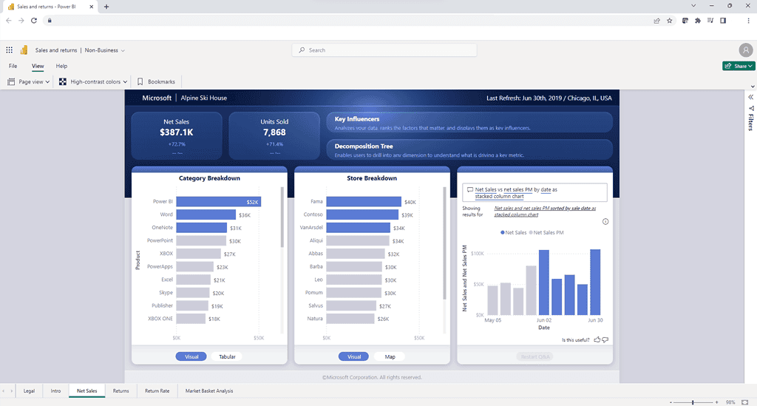Switch to Market Basket Analysis tab
Viewport: 757px width, 406px height.
click(x=209, y=391)
